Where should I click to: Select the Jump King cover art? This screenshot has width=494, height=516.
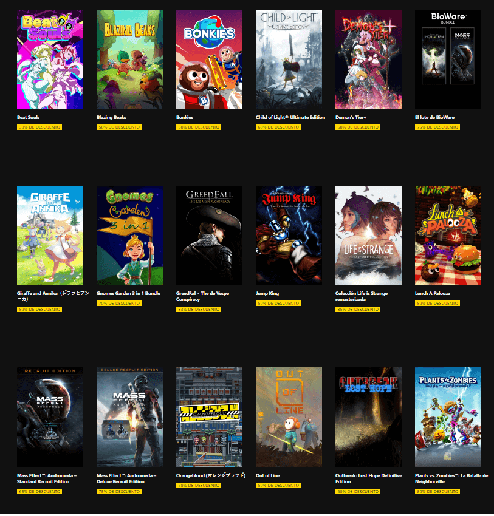(x=289, y=236)
